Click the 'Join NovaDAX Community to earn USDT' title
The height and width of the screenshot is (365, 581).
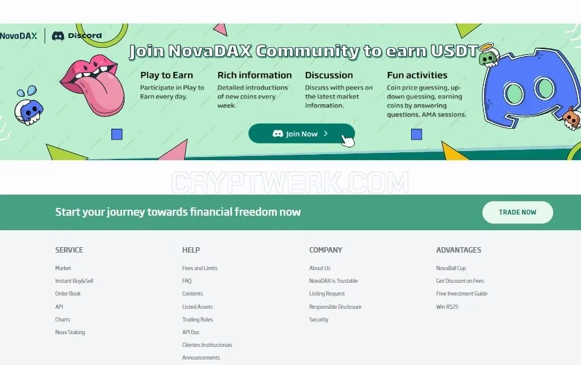(x=304, y=51)
